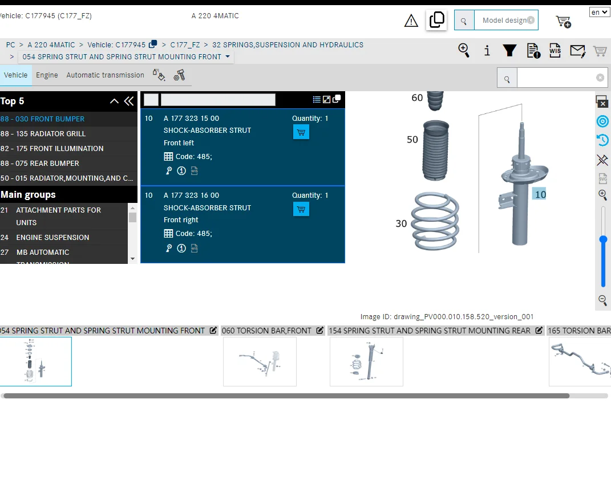
Task: Open 88 - 135 RADIATOR GRILL link
Action: 43,133
